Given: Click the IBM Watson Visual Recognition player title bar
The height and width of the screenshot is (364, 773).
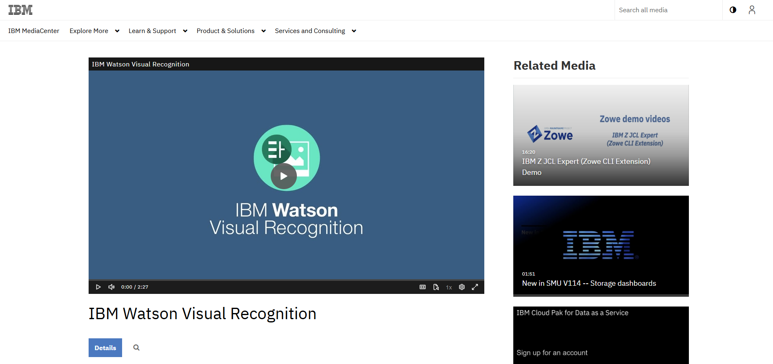Looking at the screenshot, I should click(x=286, y=64).
